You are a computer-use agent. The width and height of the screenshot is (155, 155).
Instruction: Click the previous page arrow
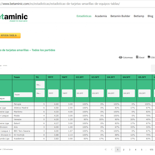click(112, 150)
